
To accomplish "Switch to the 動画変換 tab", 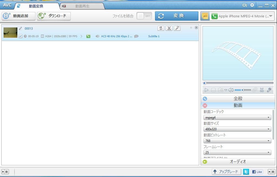I will point(36,6).
